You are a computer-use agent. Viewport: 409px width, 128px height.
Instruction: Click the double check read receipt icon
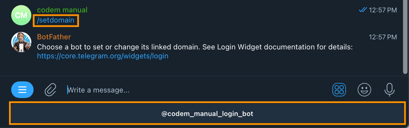click(x=363, y=10)
